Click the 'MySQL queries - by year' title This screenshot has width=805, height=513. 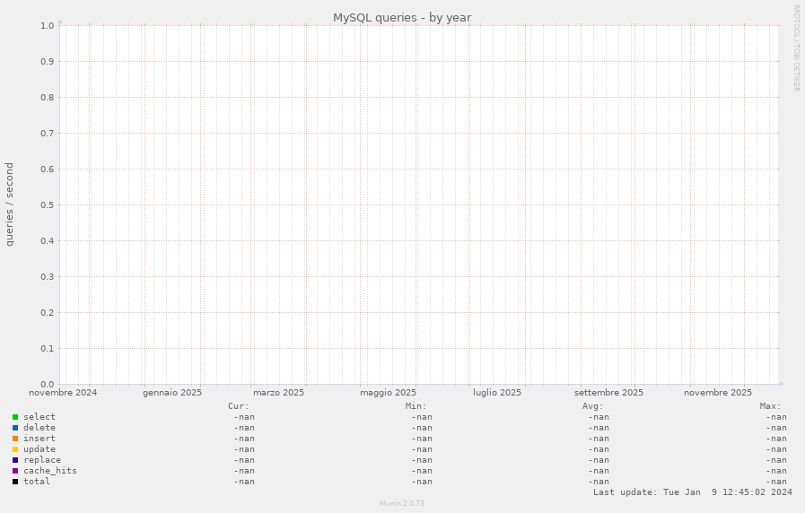tap(402, 17)
